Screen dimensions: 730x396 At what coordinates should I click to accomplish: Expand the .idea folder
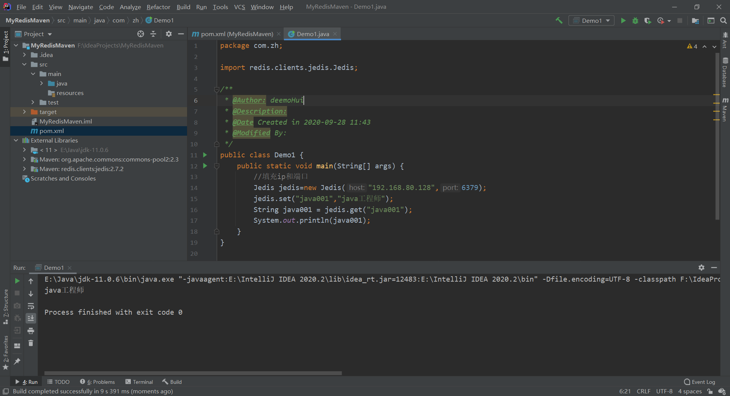24,55
